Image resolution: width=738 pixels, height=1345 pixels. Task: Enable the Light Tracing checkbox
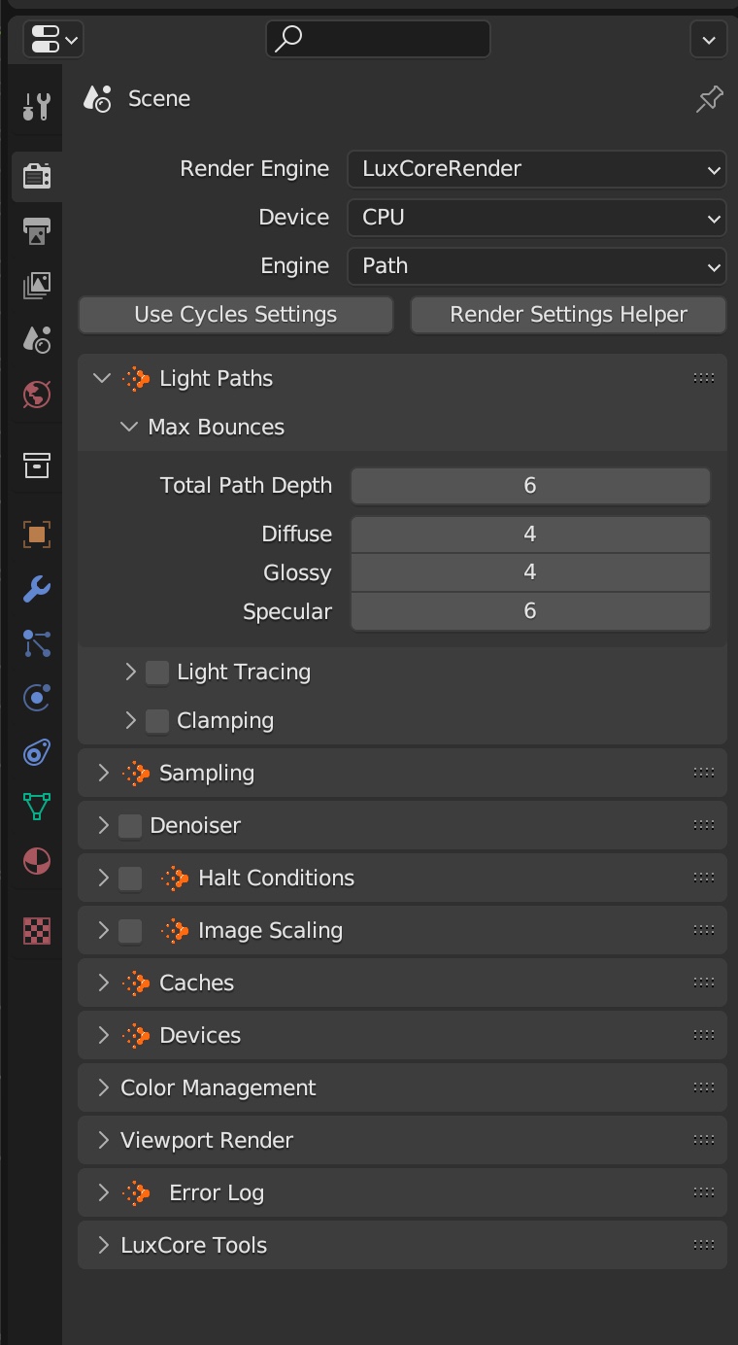tap(157, 672)
